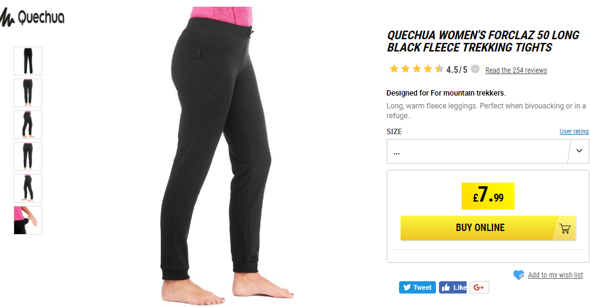Click the shopping cart icon on Buy Online
590x307 pixels.
[565, 228]
